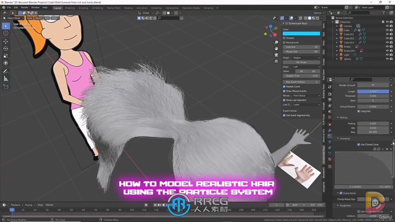Click the Blender logo menu icon
This screenshot has width=395, height=222.
click(3, 8)
